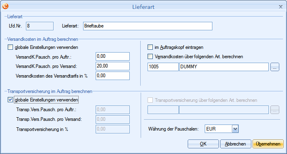Confirm with the OK button
Screen dimensions: 287x154
tap(203, 144)
